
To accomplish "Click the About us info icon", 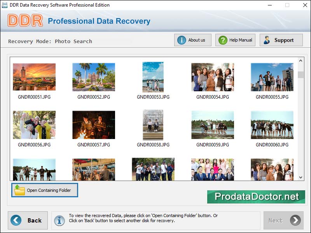I will point(182,40).
